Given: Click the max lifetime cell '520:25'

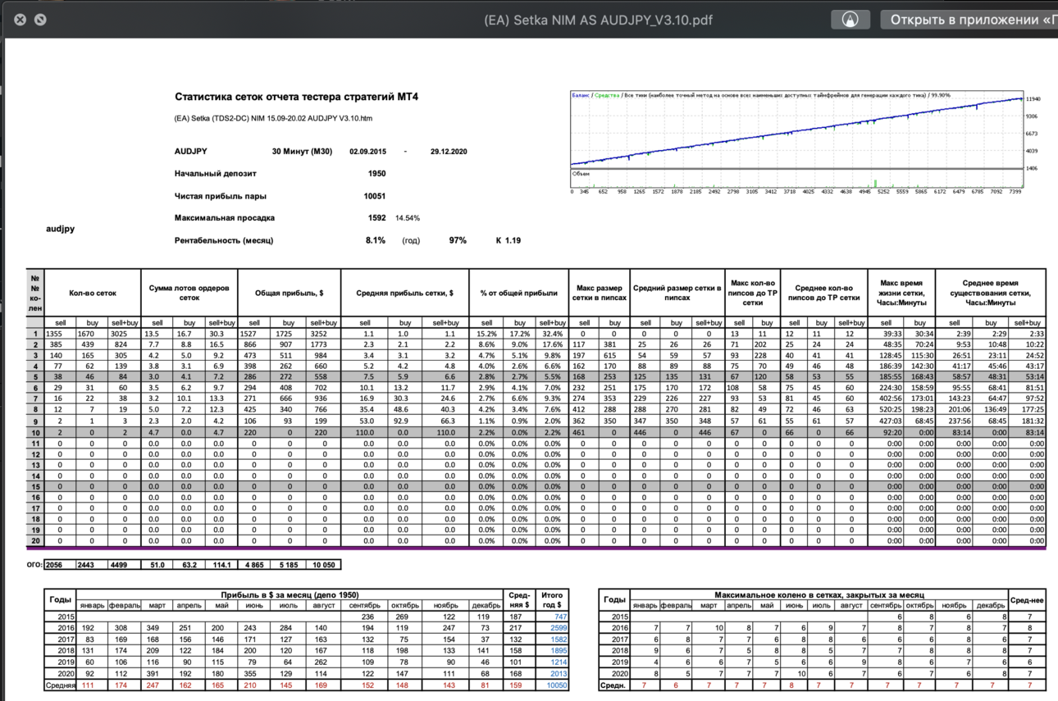Looking at the screenshot, I should (886, 410).
